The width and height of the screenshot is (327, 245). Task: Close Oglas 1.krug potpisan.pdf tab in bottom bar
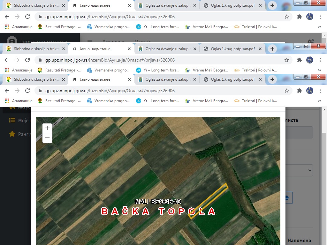pyautogui.click(x=260, y=79)
